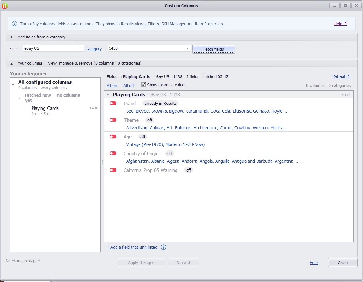
Task: Click the All off link
Action: (128, 85)
